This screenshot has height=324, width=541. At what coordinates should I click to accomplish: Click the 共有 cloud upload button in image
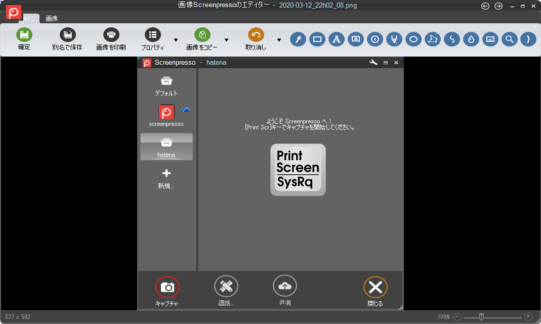284,286
